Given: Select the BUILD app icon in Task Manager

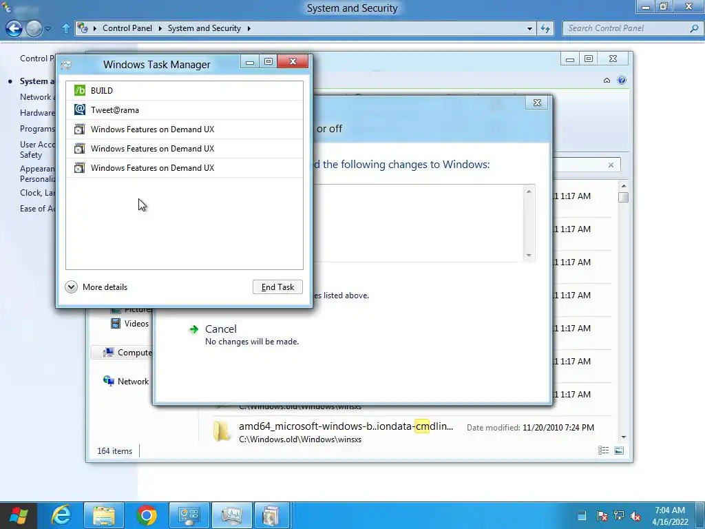Looking at the screenshot, I should (x=80, y=90).
